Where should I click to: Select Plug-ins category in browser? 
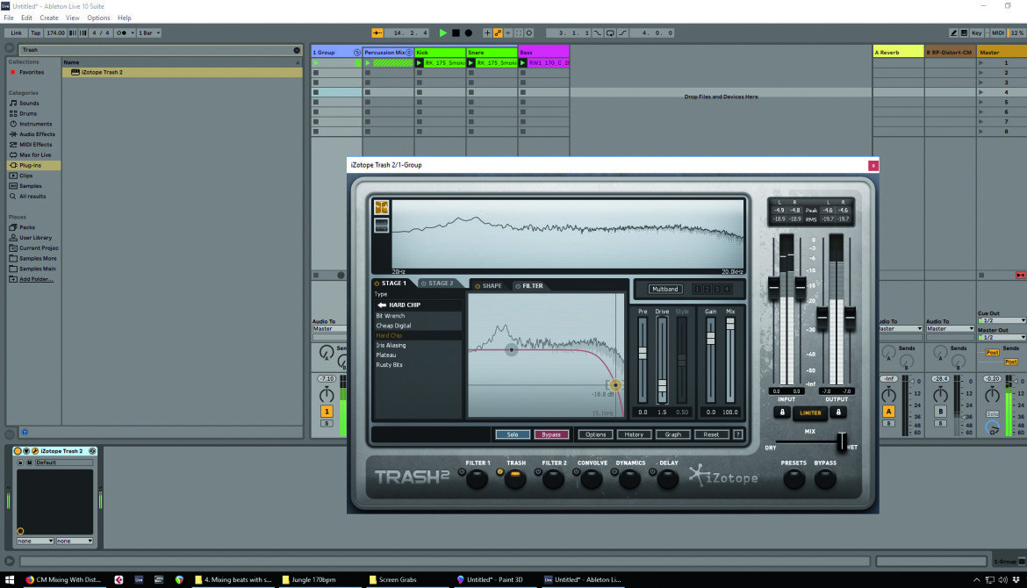(32, 166)
